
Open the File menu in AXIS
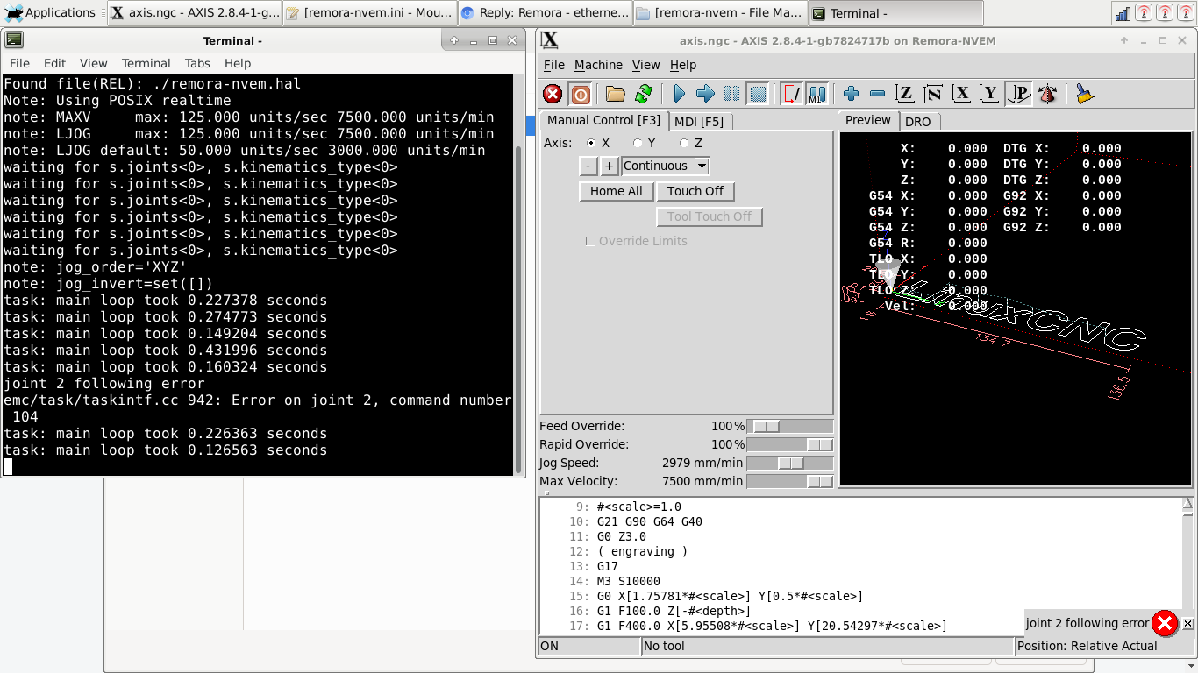[x=554, y=65]
